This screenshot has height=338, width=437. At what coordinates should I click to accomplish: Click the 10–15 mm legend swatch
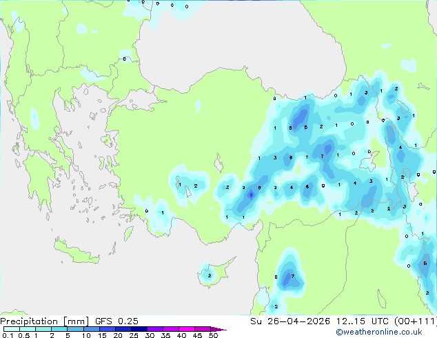click(91, 329)
